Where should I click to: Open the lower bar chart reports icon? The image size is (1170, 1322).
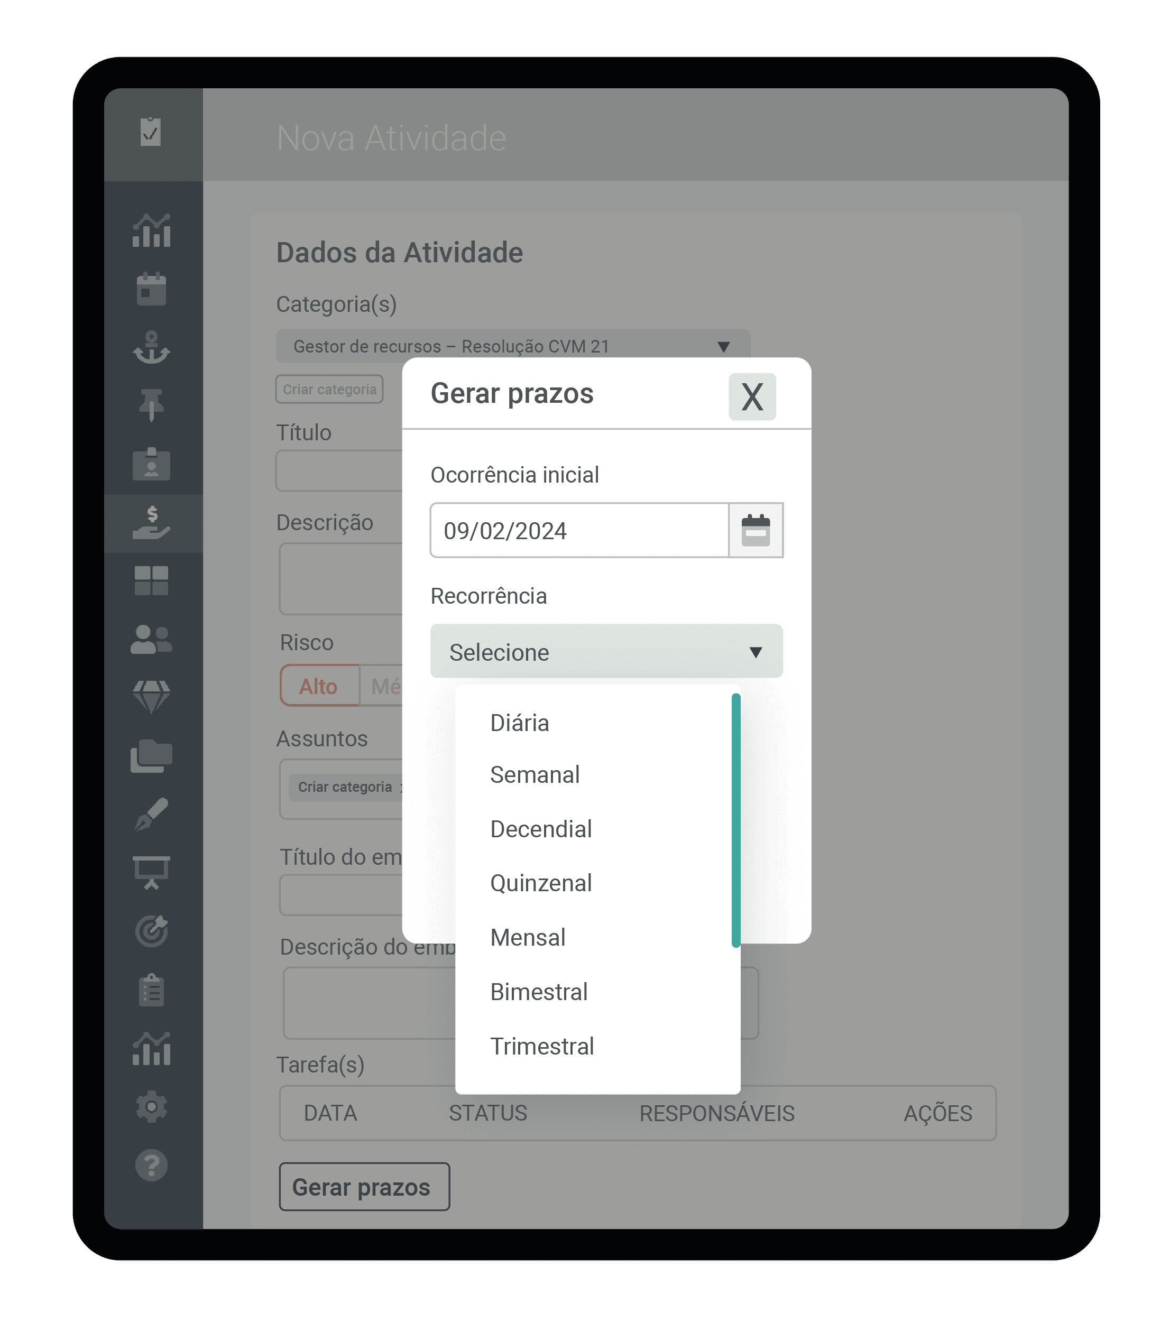tap(151, 1048)
